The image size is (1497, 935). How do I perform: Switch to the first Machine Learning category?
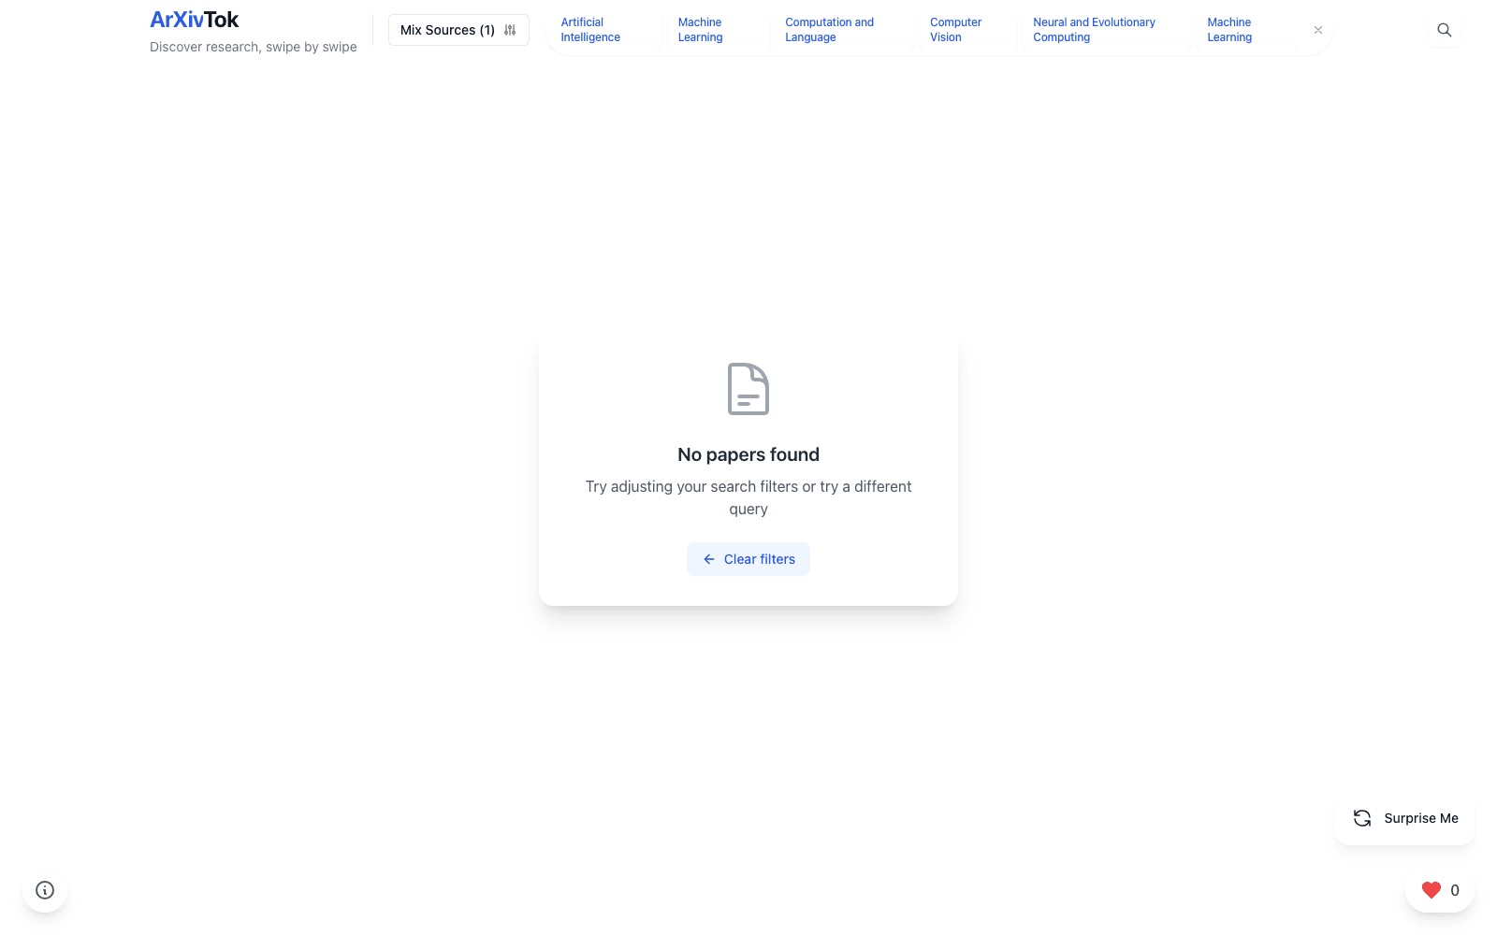[700, 29]
